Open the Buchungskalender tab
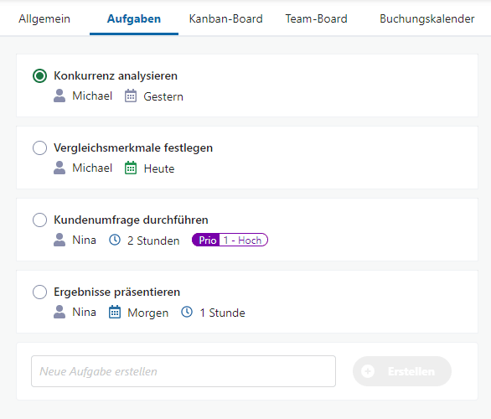491x419 pixels. [x=427, y=18]
